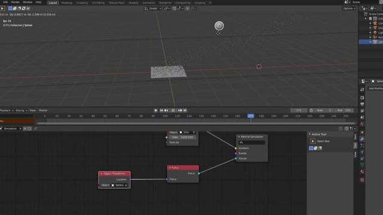Expand the Sphere row in outliner
This screenshot has height=215, width=383.
370,42
